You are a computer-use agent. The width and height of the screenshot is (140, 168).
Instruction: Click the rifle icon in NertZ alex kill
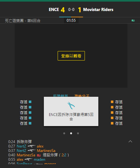tap(32, 146)
